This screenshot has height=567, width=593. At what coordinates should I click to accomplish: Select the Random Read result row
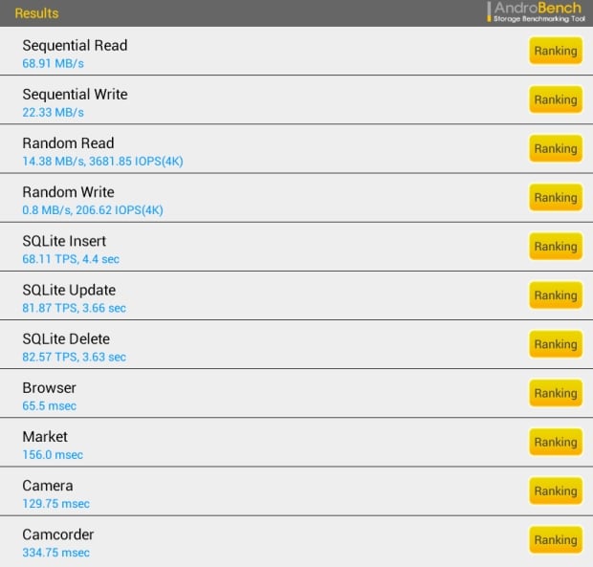click(x=296, y=148)
